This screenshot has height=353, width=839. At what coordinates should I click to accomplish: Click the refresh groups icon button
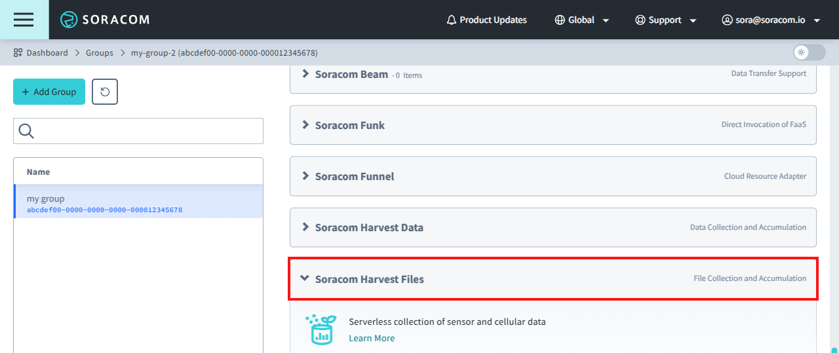coord(105,92)
